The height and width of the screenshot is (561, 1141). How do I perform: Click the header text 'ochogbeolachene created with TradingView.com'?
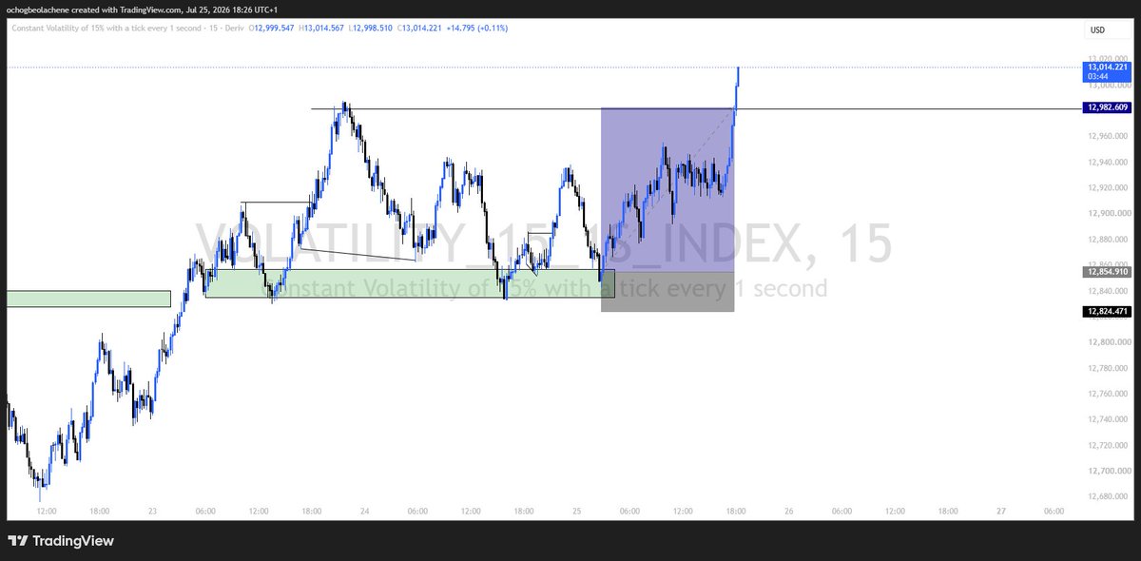click(x=91, y=10)
